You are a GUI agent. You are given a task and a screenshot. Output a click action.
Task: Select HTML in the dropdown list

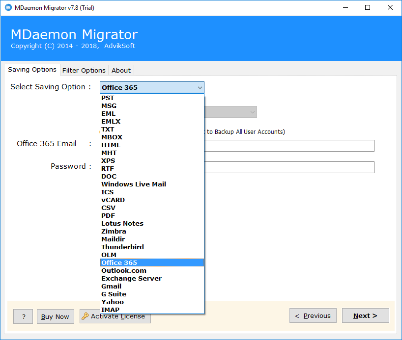(x=152, y=145)
